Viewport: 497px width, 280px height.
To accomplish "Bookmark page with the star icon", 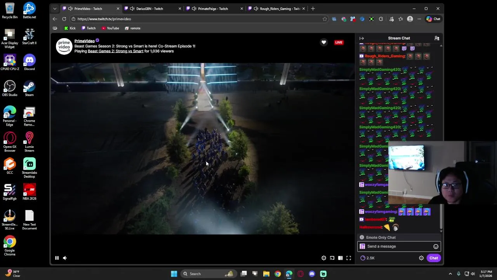I will 325,19.
